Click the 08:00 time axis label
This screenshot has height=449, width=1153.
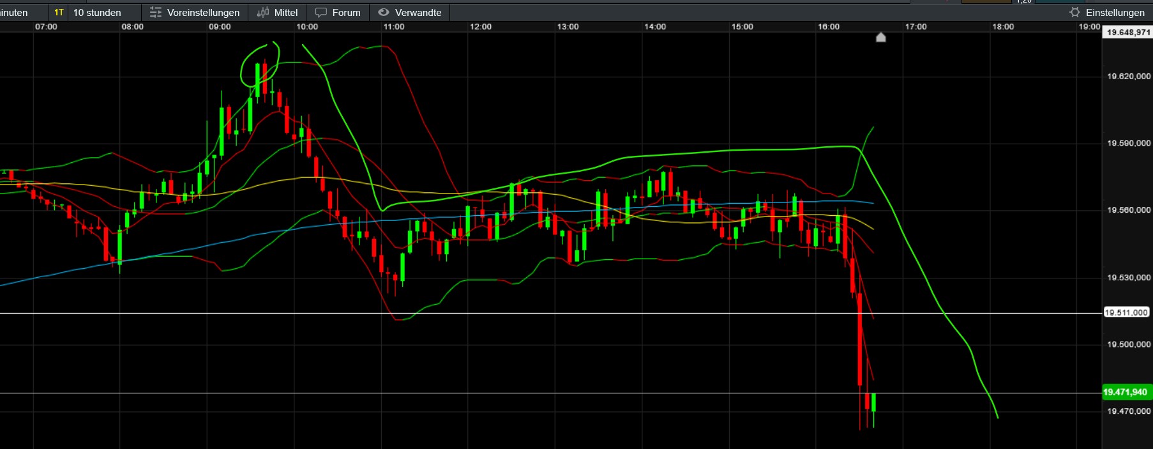pos(133,27)
